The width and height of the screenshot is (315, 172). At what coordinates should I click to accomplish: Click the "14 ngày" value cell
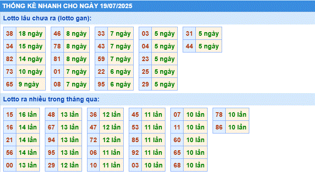tap(31, 59)
